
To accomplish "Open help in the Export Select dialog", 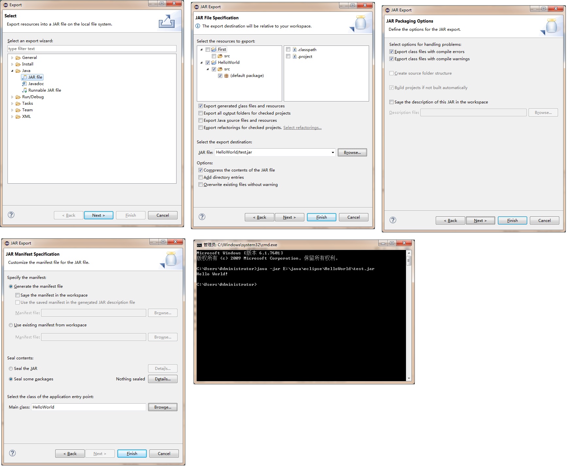I will pos(11,215).
